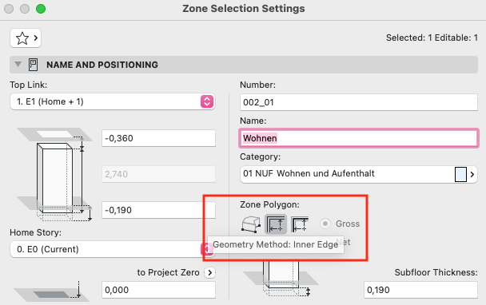Image resolution: width=486 pixels, height=305 pixels.
Task: Collapse the NAME AND POSITIONING panel
Action: [18, 65]
